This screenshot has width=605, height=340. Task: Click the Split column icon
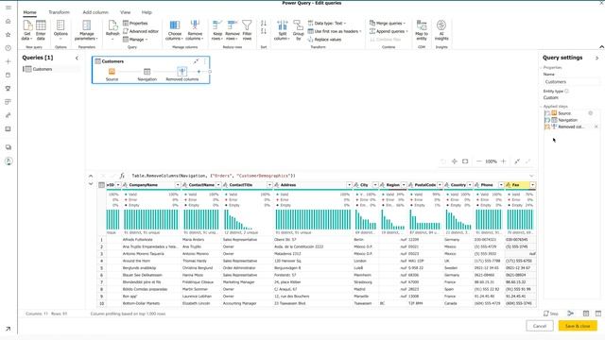pyautogui.click(x=283, y=25)
